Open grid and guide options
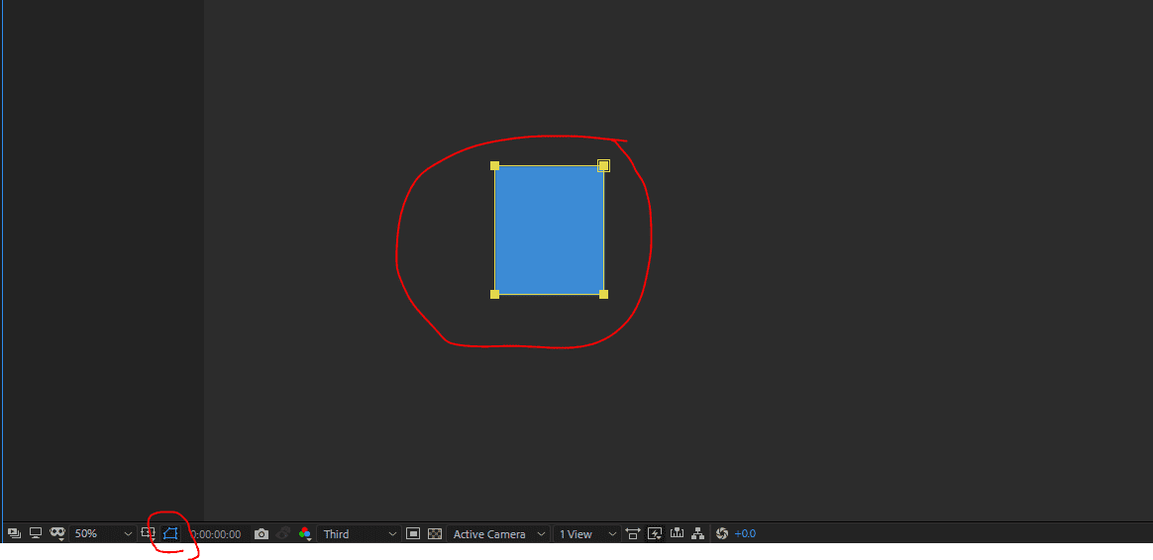 click(x=149, y=533)
